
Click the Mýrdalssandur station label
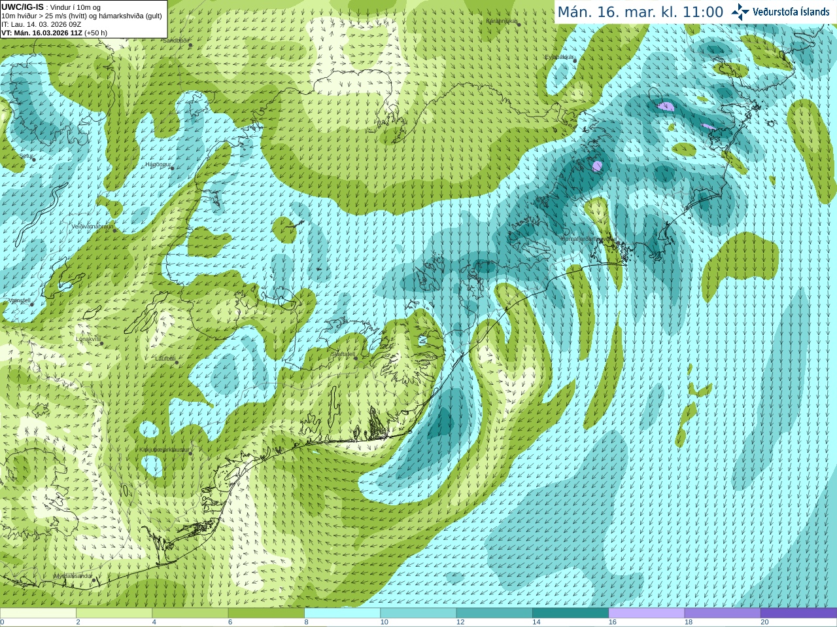pos(73,576)
